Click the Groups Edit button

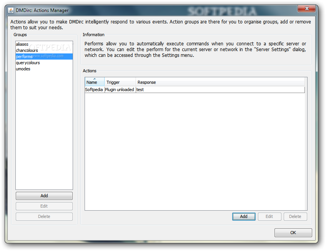(x=44, y=206)
